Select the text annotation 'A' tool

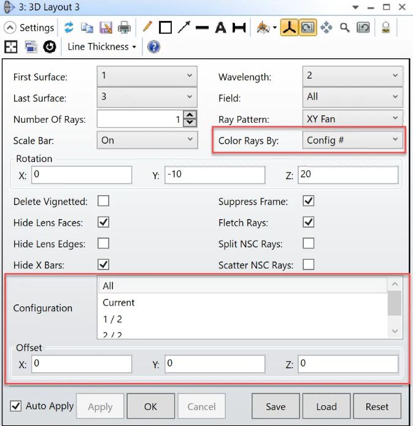(220, 28)
